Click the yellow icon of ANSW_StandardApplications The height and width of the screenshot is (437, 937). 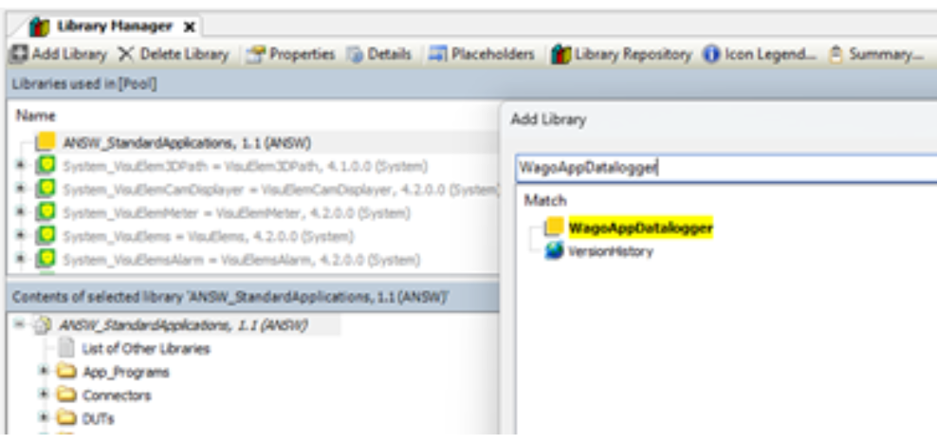coord(45,143)
